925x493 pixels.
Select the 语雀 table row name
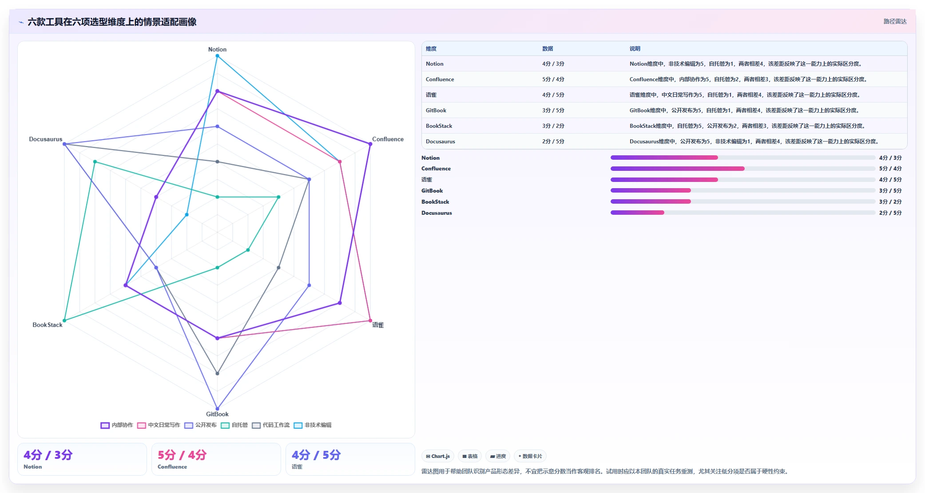[431, 95]
